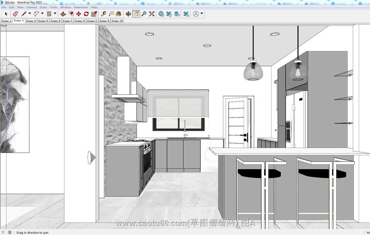Open the Extension Manager
Image resolution: width=370 pixels, height=235 pixels.
point(186,14)
